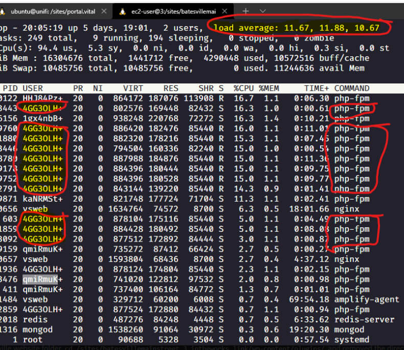The width and height of the screenshot is (404, 350).
Task: Click the %CPU column header
Action: click(243, 89)
